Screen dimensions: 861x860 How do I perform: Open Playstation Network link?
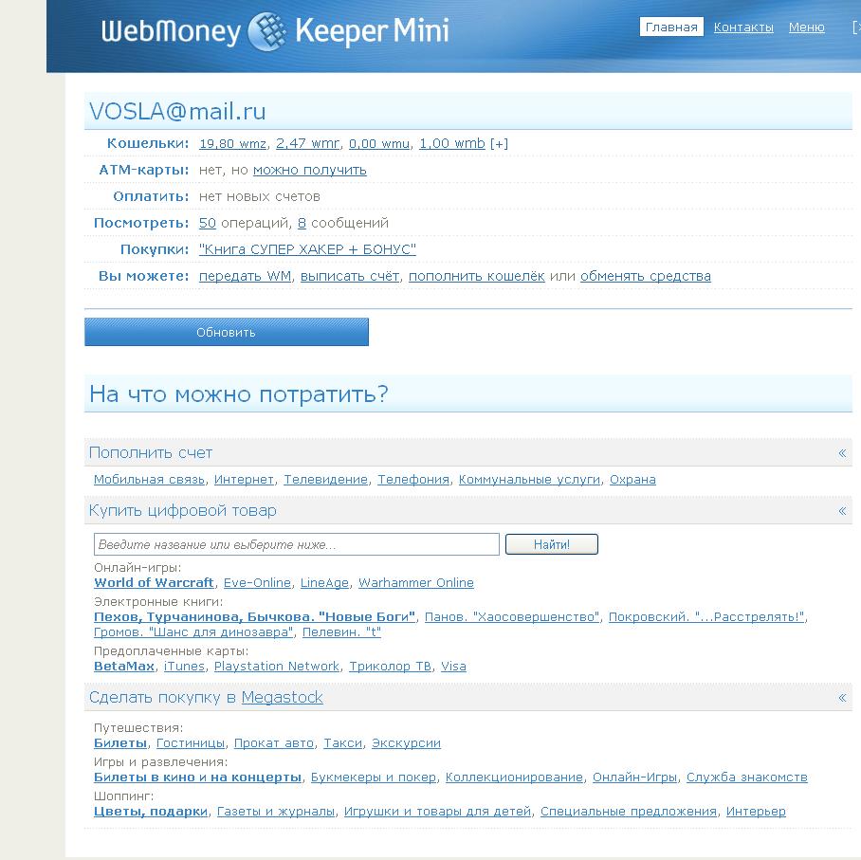(277, 667)
